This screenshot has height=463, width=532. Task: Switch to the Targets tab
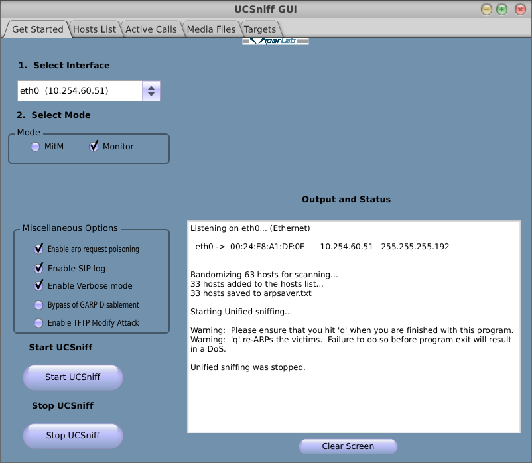[x=260, y=29]
